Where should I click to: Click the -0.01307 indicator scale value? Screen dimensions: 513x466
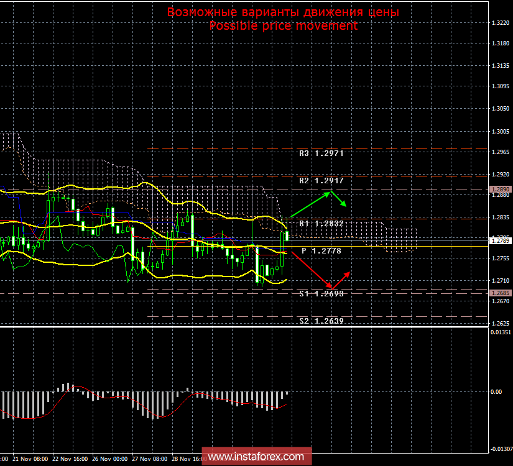coord(501,449)
